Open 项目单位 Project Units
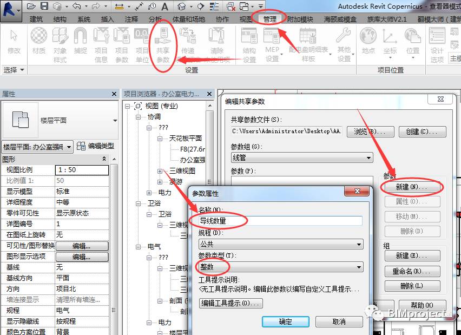 pyautogui.click(x=142, y=45)
